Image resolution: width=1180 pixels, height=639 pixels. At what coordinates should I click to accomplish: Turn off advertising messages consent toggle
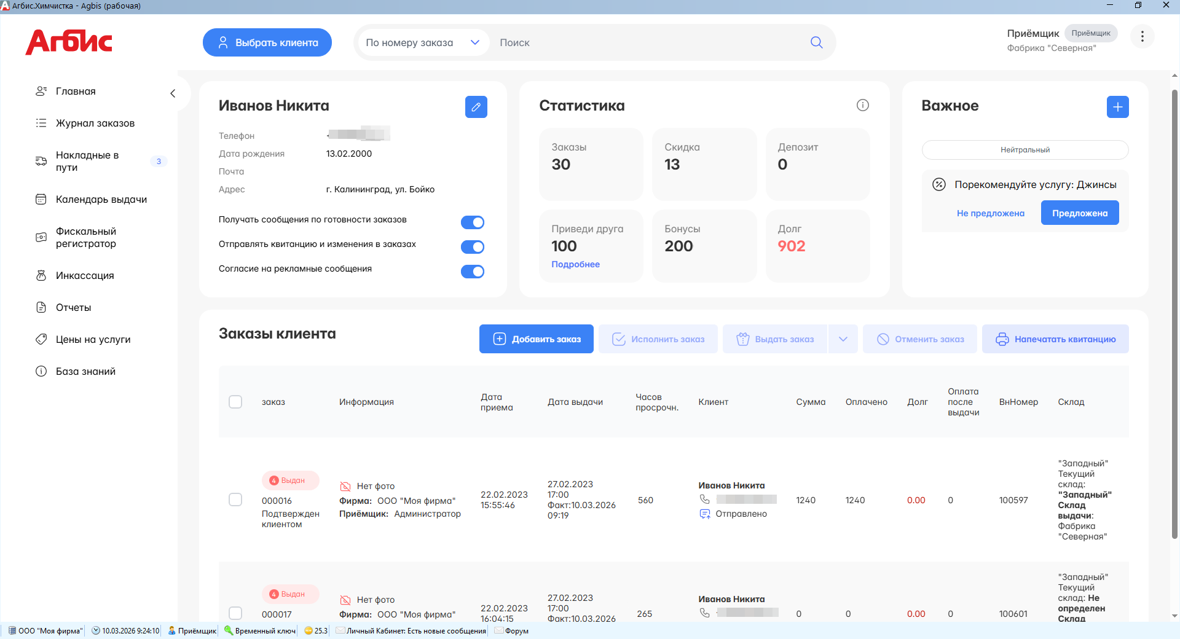(x=472, y=272)
